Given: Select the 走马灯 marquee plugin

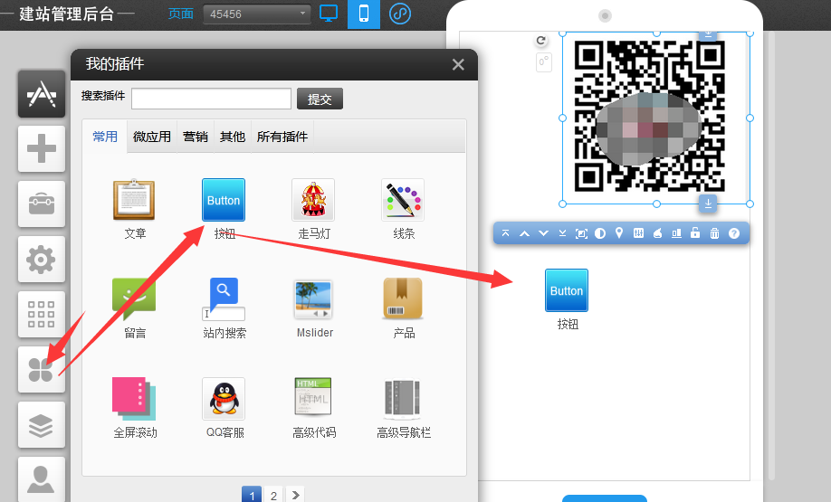Looking at the screenshot, I should pos(313,200).
